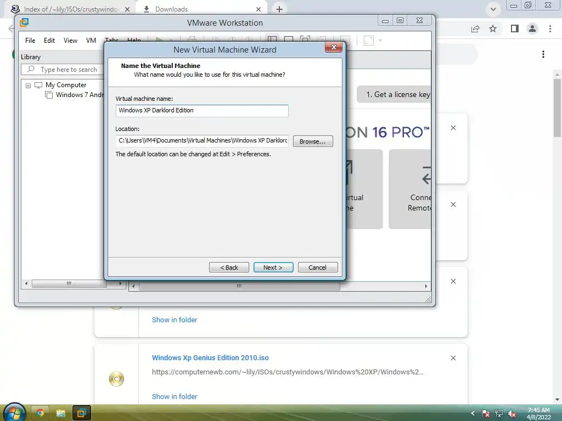The height and width of the screenshot is (421, 562).
Task: Click the computernewb.com download URL text
Action: coord(288,372)
